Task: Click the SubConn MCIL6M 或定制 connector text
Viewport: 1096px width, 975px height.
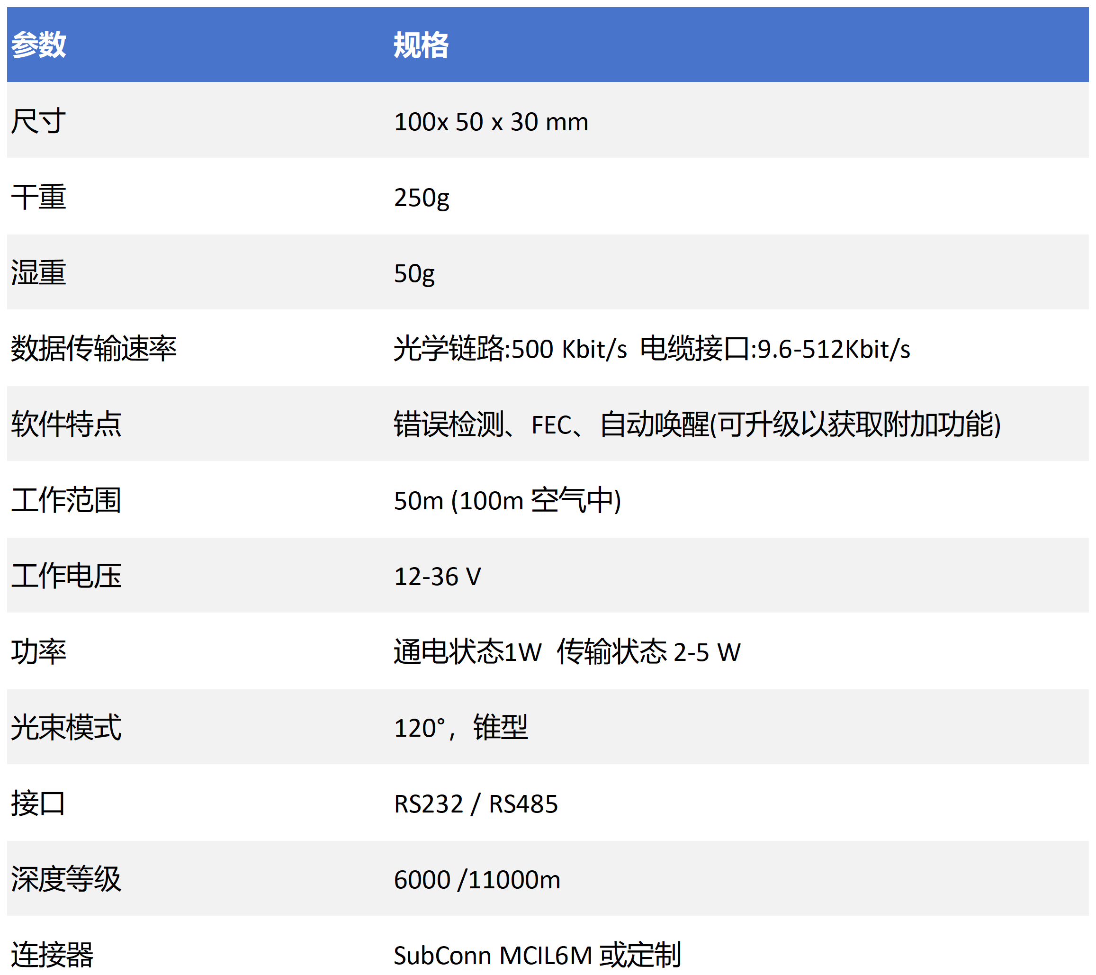Action: (x=537, y=955)
